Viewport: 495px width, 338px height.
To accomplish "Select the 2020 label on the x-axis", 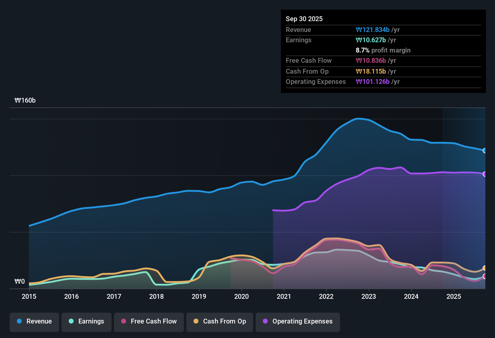I will click(x=241, y=297).
